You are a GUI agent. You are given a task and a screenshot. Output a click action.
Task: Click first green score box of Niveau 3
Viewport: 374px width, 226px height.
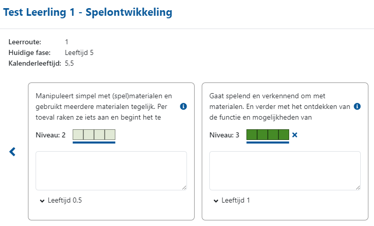[x=252, y=135]
